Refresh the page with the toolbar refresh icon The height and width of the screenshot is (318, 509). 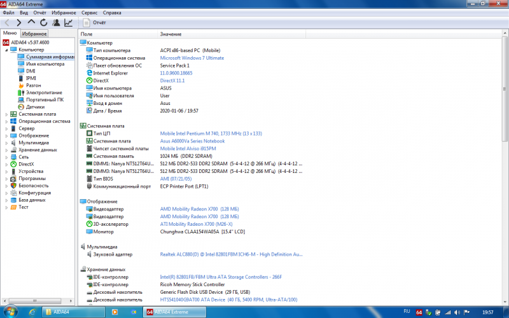[x=43, y=22]
